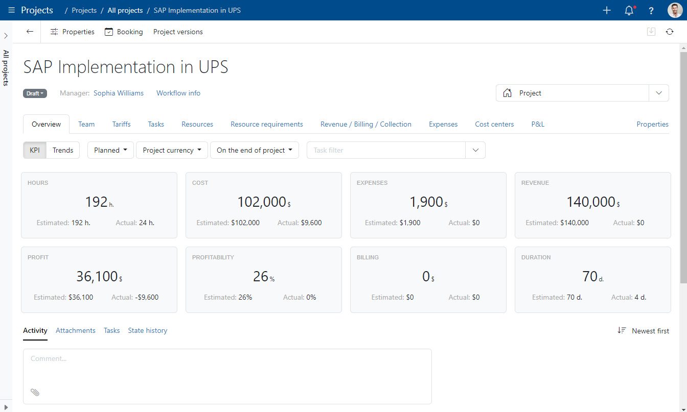
Task: Expand the All projects side panel chevron
Action: coord(6,36)
